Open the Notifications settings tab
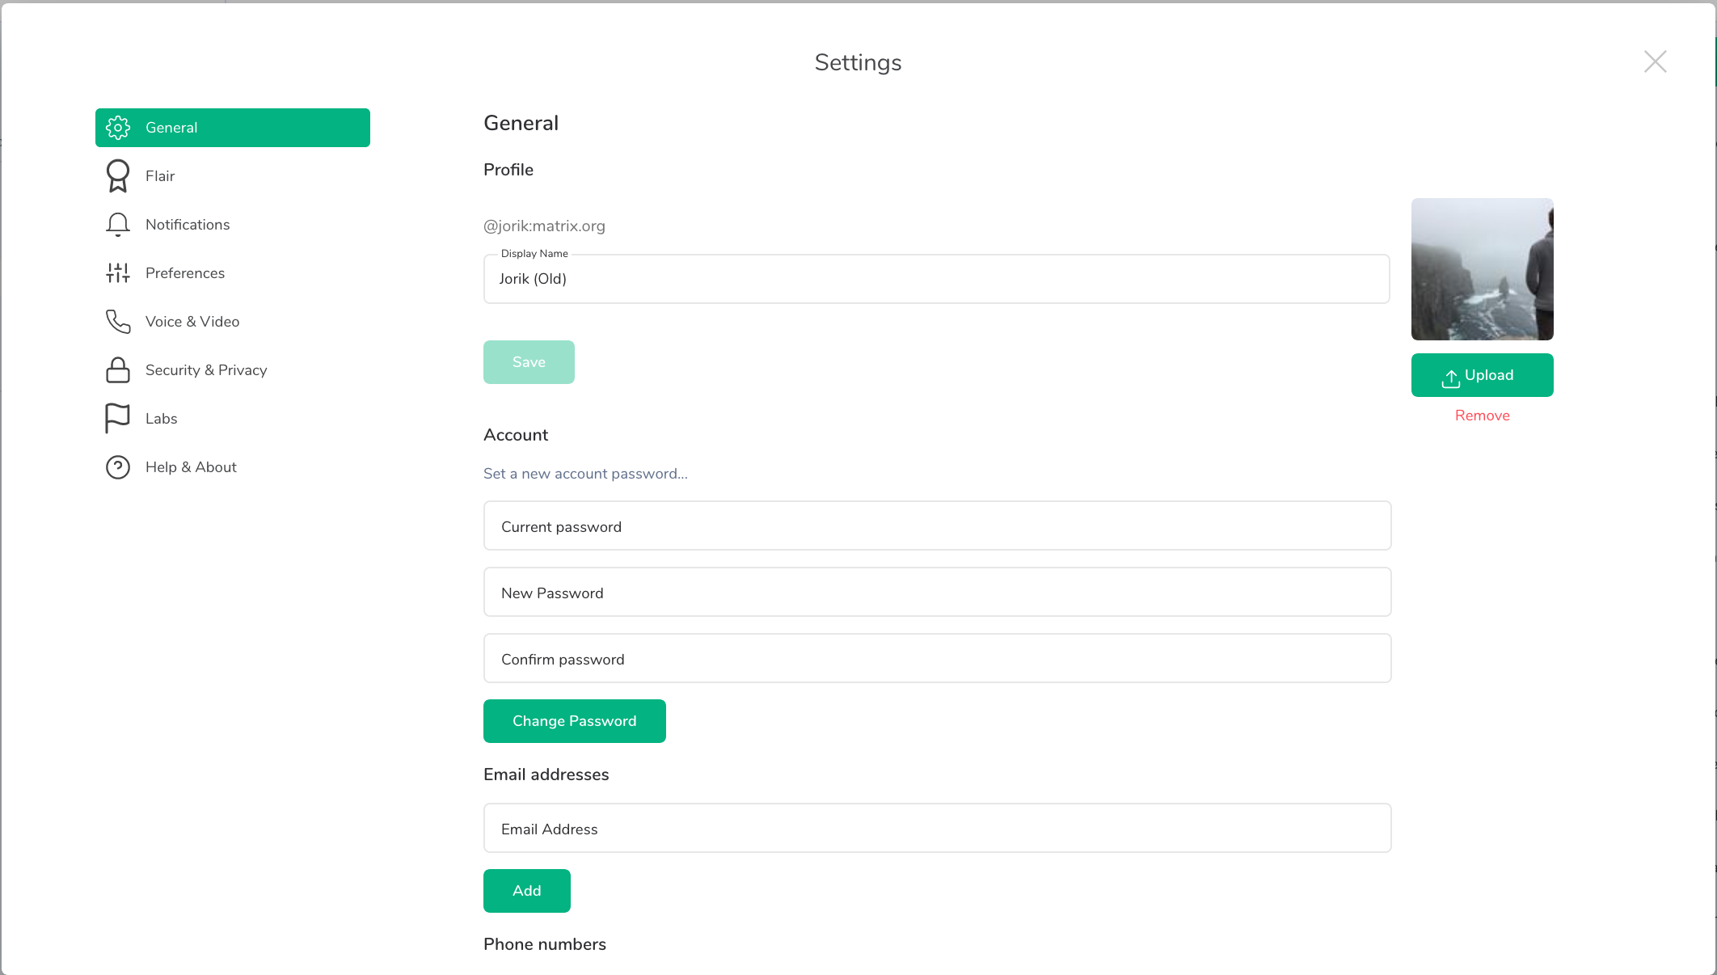The image size is (1717, 975). pyautogui.click(x=188, y=225)
